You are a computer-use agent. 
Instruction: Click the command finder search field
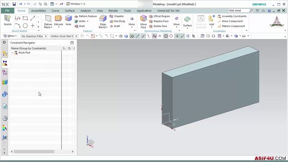(x=238, y=11)
